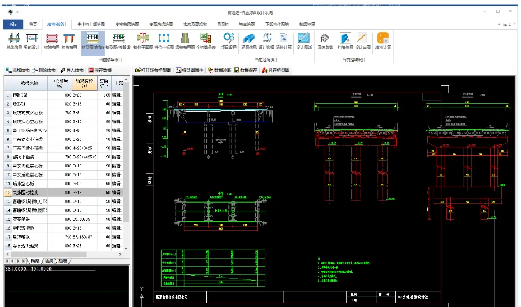The height and width of the screenshot is (307, 521).
Task: Select row 7 广东连续小箱梁
Action: pos(64,148)
